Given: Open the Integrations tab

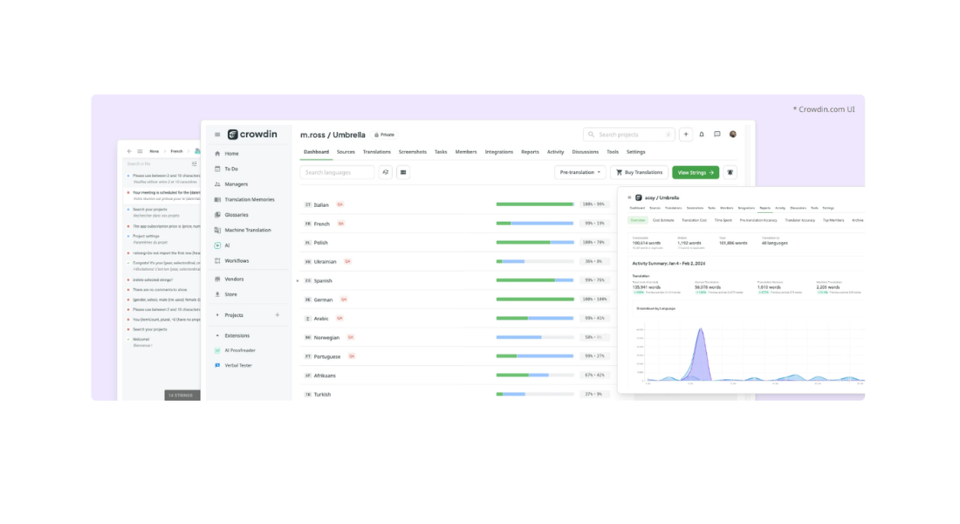Looking at the screenshot, I should click(499, 152).
